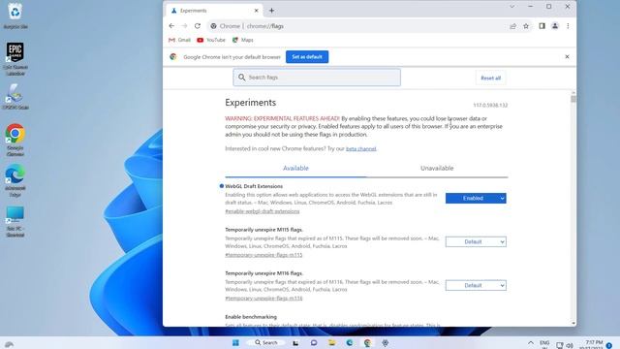Reload the chrome://flags page

198,26
